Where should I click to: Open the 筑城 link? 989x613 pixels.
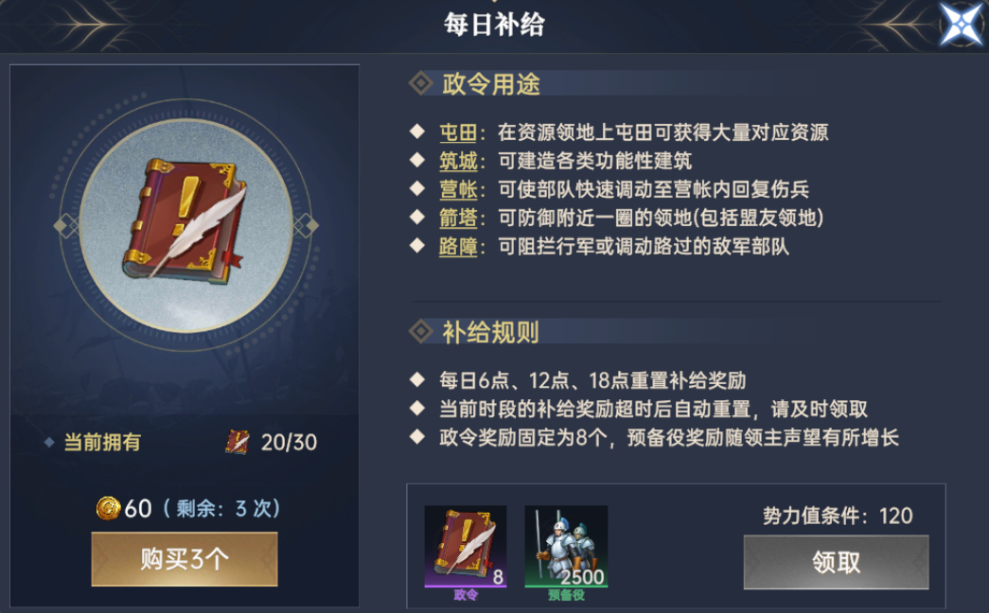pos(458,161)
